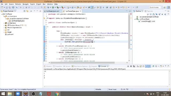Click the New Java Class icon in toolbar
This screenshot has width=171, height=96.
coord(72,7)
